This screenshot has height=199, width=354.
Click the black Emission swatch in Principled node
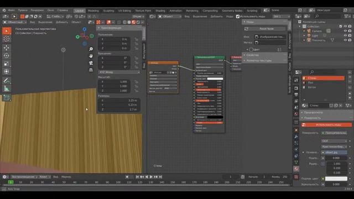pos(215,117)
